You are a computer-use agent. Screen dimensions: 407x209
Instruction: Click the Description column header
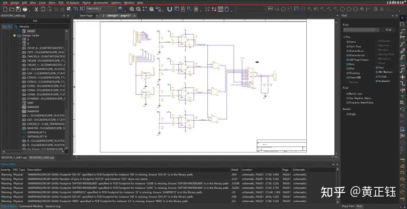[x=35, y=170]
